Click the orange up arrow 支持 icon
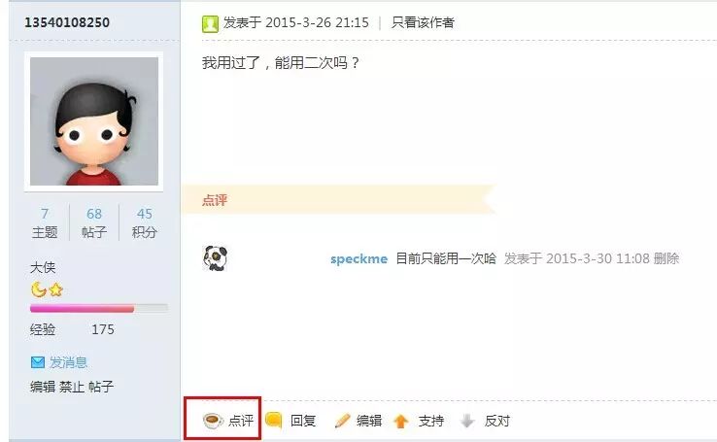 coord(401,421)
